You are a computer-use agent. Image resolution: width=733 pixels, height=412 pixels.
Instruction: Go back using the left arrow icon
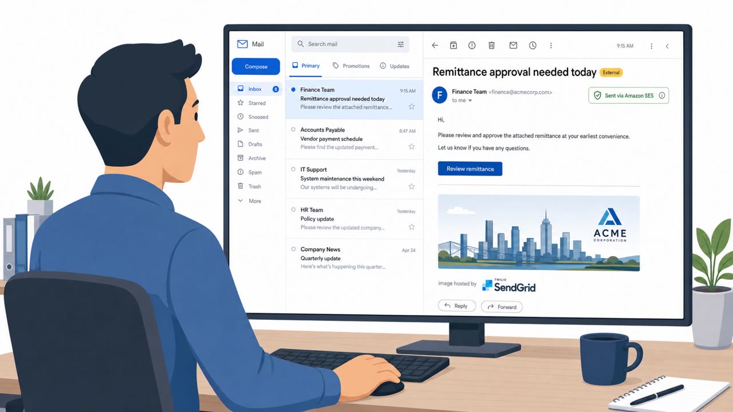pos(435,46)
